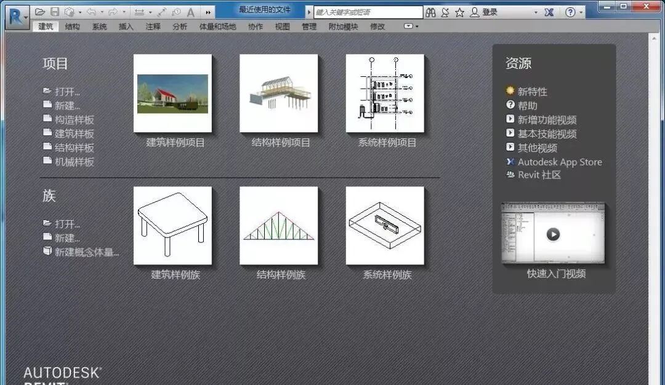This screenshot has height=385, width=665.
Task: Click the 帮助 resource link
Action: click(522, 105)
